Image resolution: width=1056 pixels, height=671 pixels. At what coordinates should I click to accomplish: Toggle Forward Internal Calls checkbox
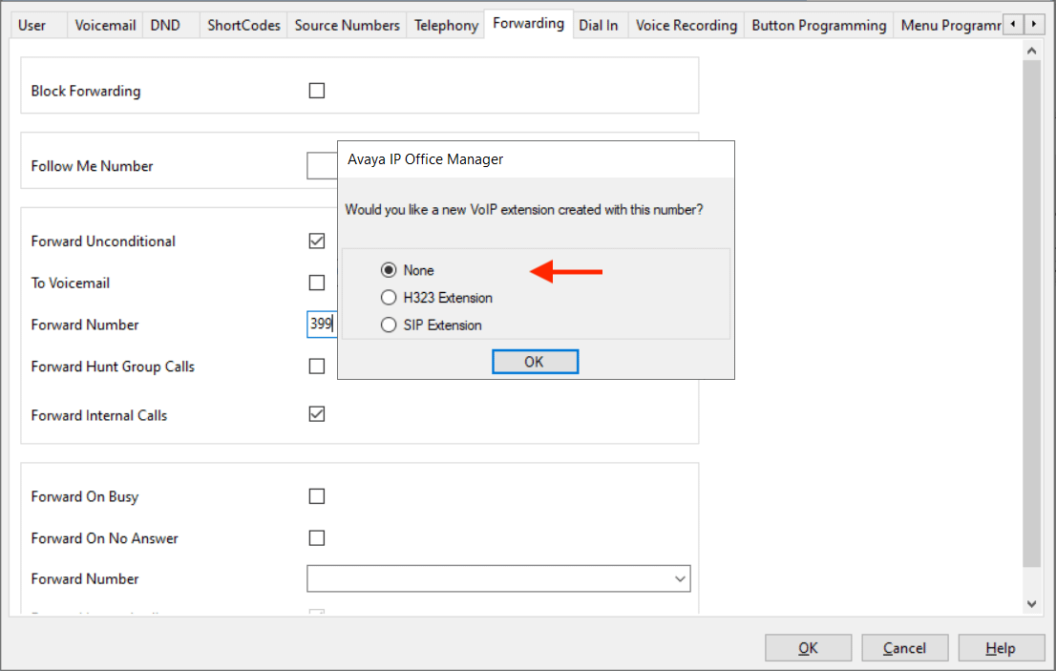(317, 414)
